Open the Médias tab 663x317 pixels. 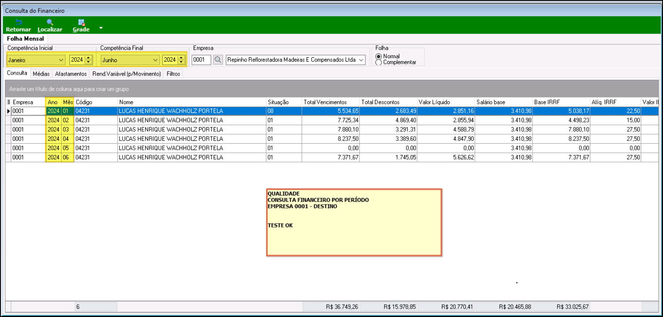pos(41,74)
